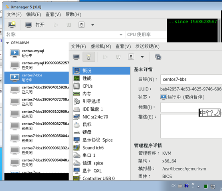Select 引导选项 boot options

pyautogui.click(x=101, y=101)
